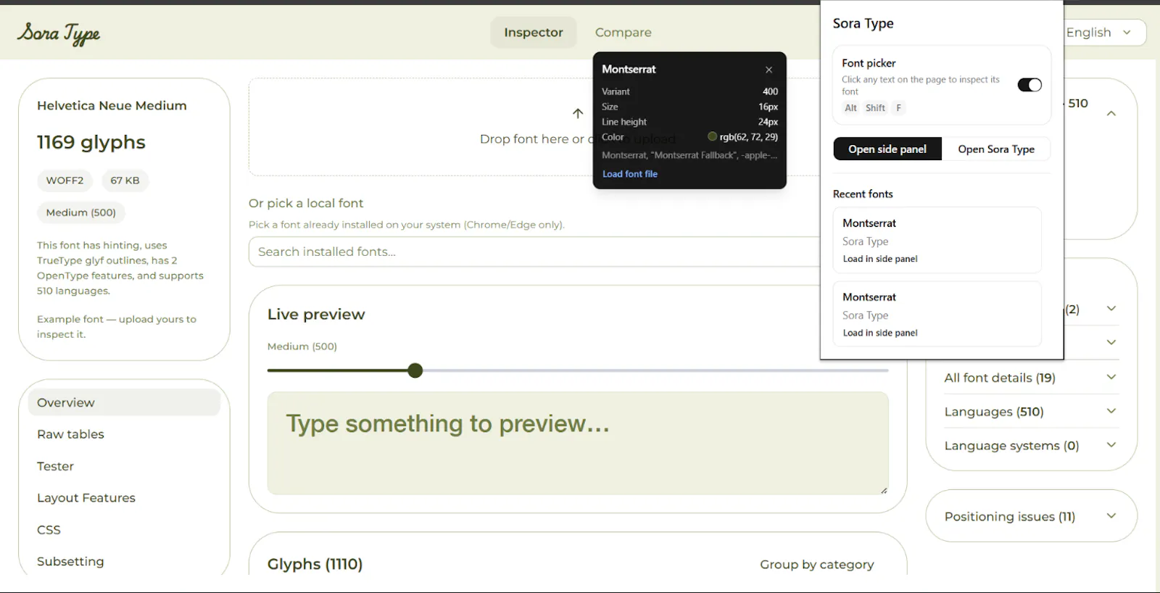Click the weight slider track right of handle
1160x593 pixels.
[x=655, y=370]
